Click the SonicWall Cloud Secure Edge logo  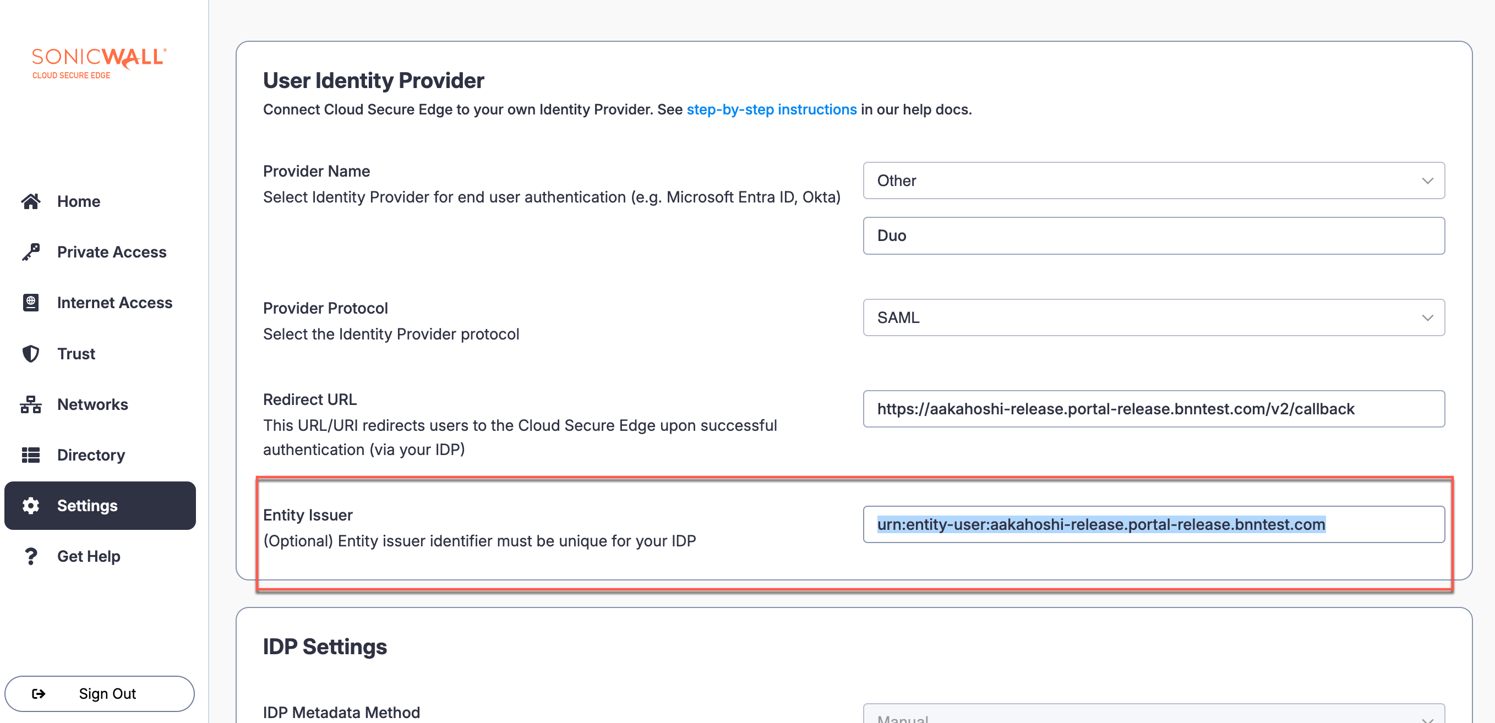pos(99,63)
